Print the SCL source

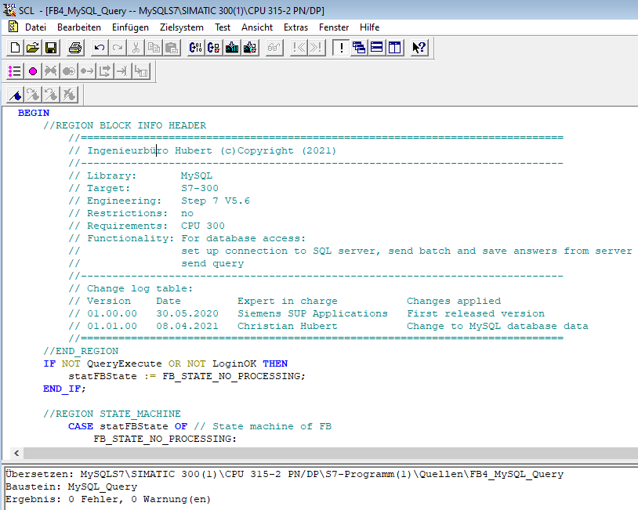click(74, 48)
